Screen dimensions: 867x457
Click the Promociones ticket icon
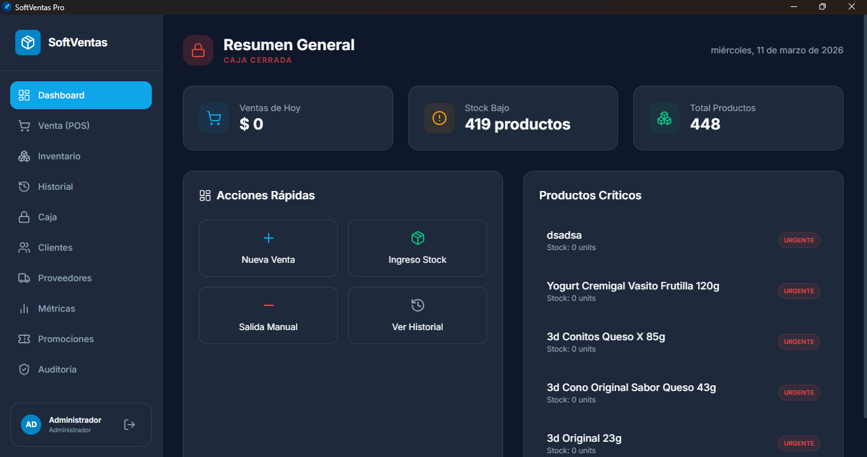24,338
